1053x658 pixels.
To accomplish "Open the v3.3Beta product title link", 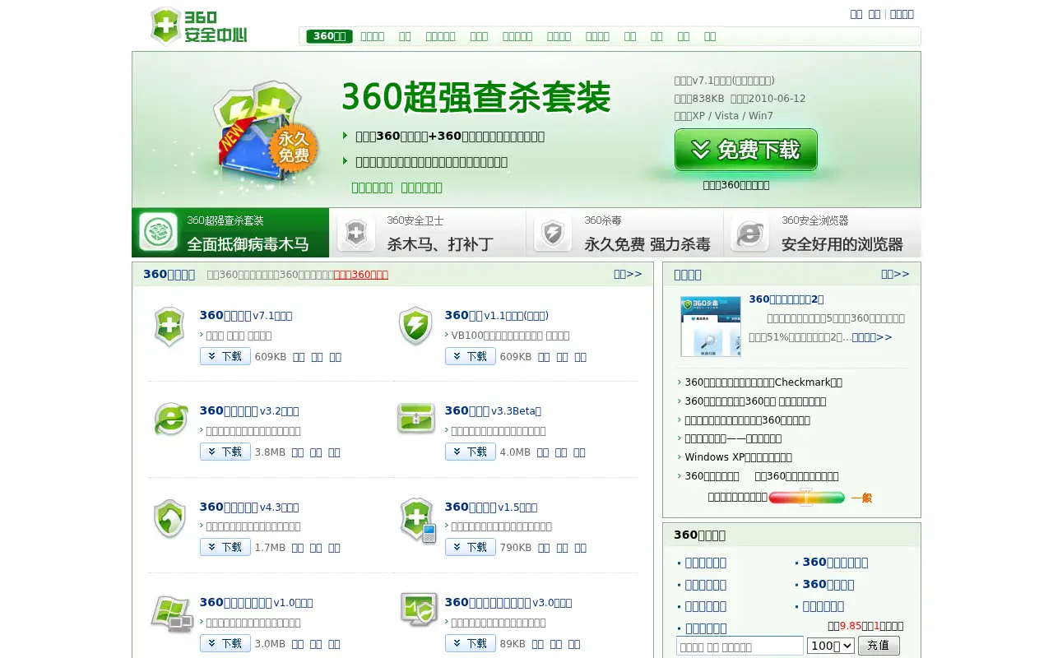I will click(493, 410).
